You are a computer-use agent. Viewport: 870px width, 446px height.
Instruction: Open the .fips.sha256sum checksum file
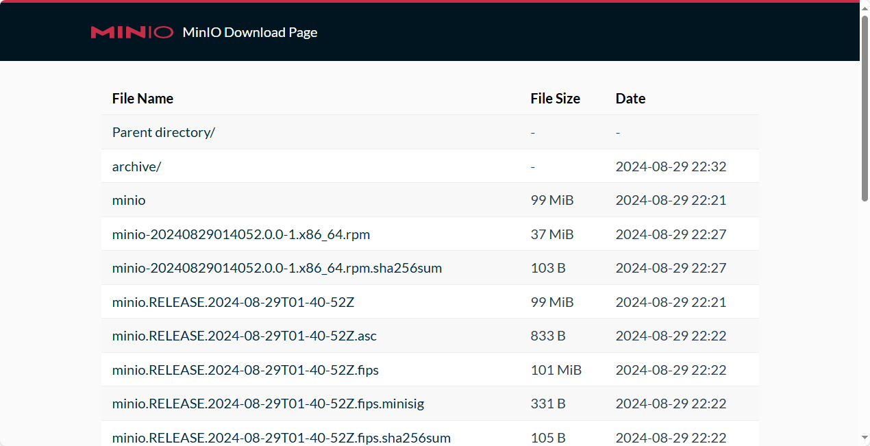pos(281,437)
